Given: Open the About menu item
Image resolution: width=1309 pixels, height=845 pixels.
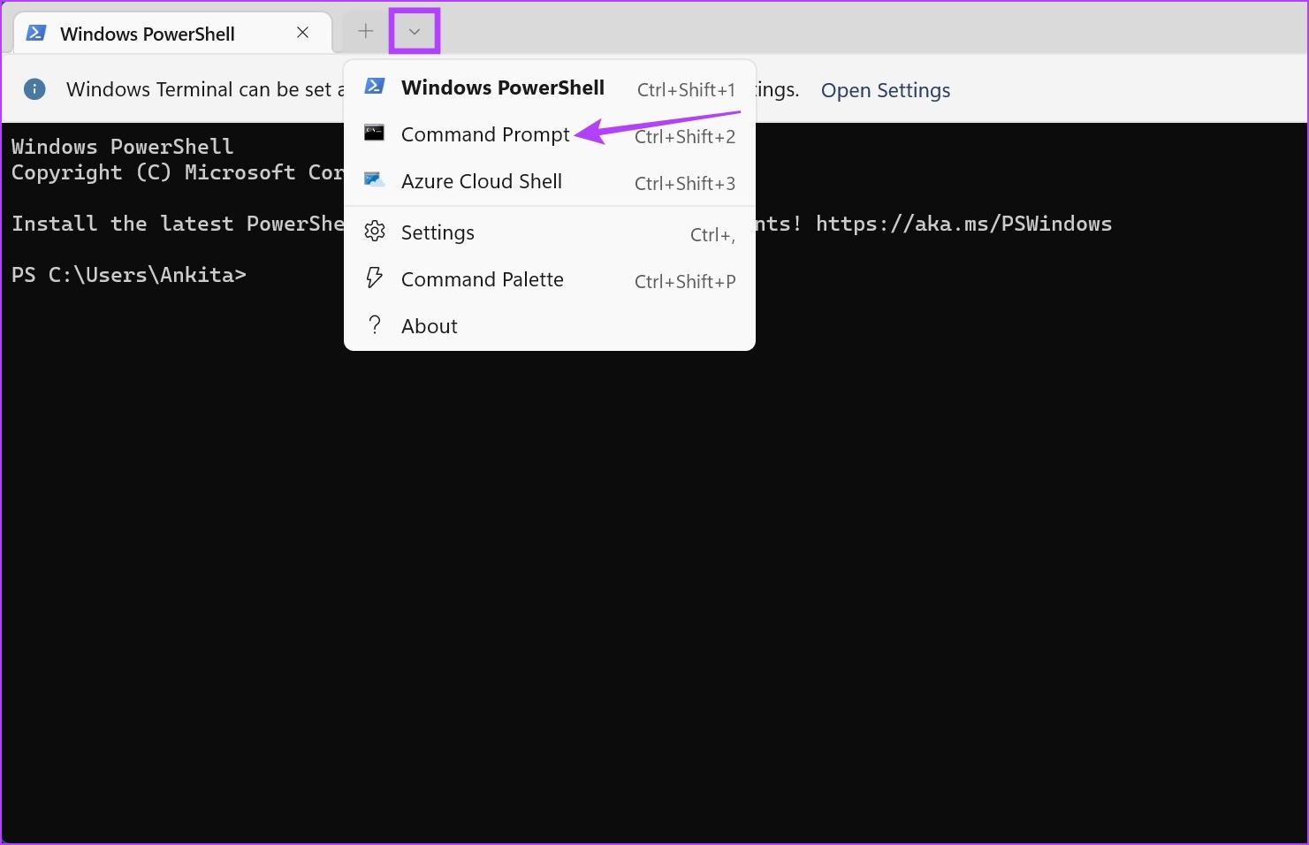Looking at the screenshot, I should (x=549, y=326).
